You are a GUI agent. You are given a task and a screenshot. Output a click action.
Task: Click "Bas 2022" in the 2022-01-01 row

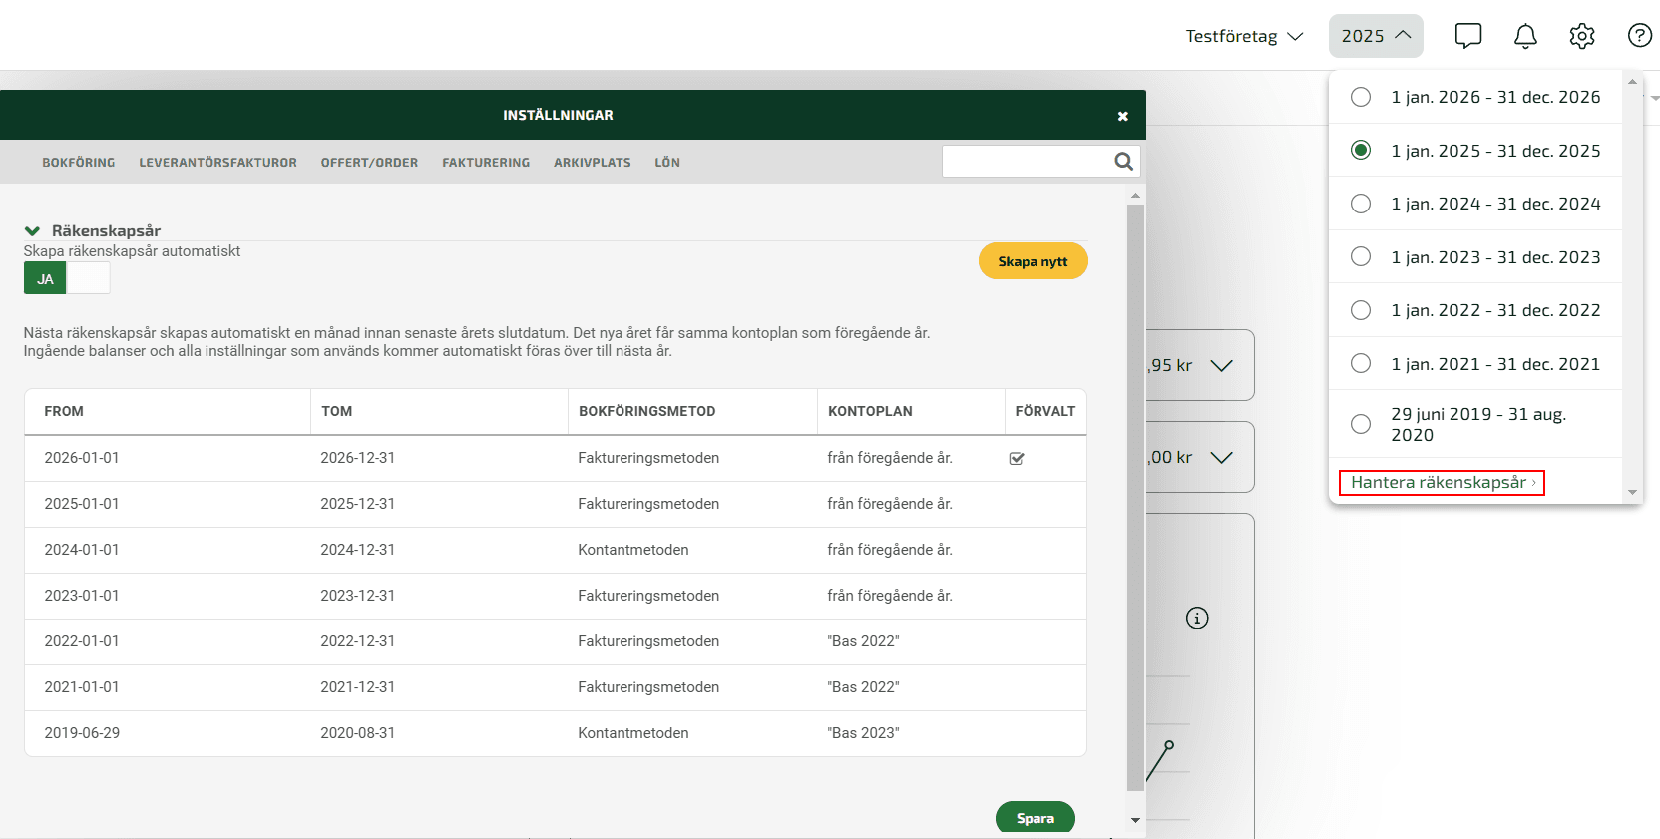(x=863, y=641)
